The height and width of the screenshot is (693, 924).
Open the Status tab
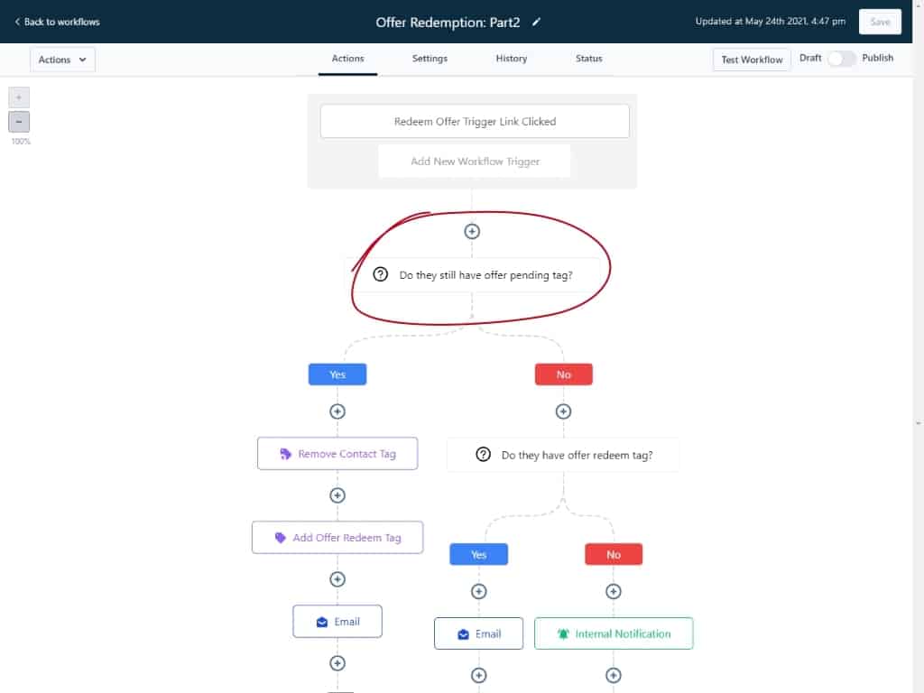[x=588, y=59]
